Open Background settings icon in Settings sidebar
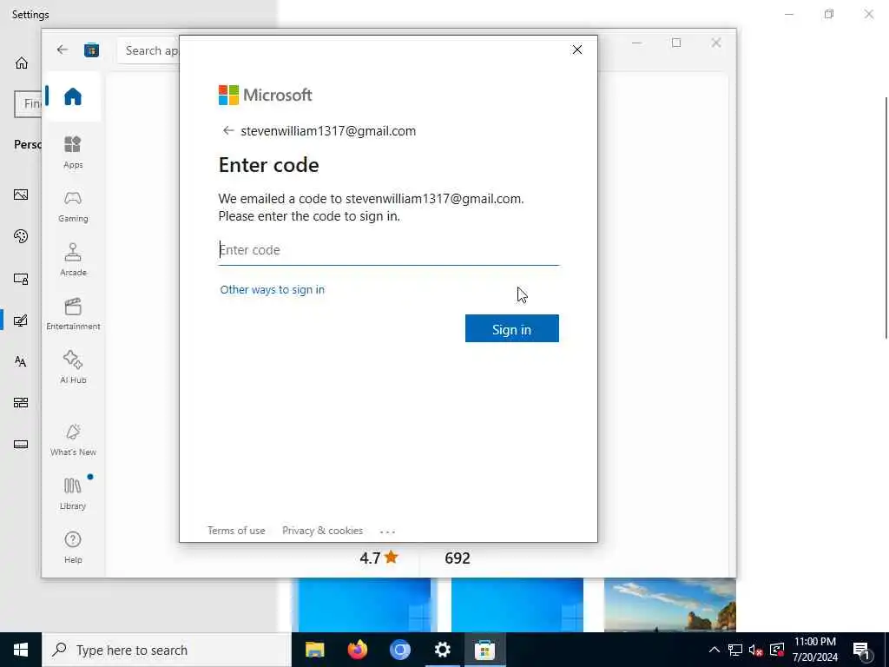The height and width of the screenshot is (667, 889). (x=21, y=195)
